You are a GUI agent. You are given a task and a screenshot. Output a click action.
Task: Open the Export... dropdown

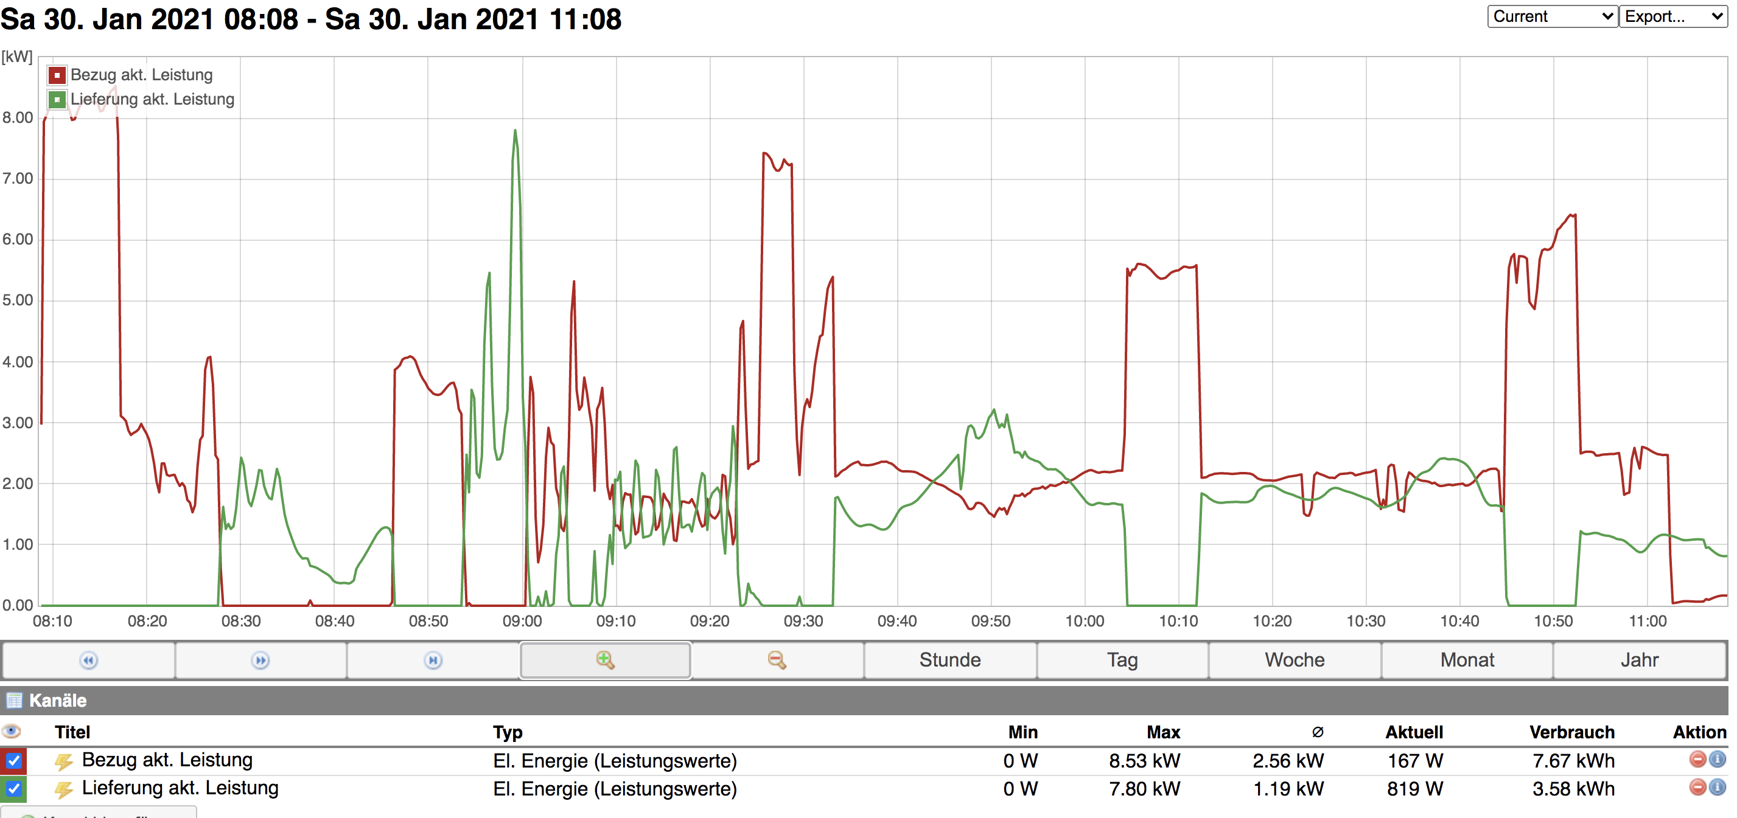coord(1673,17)
